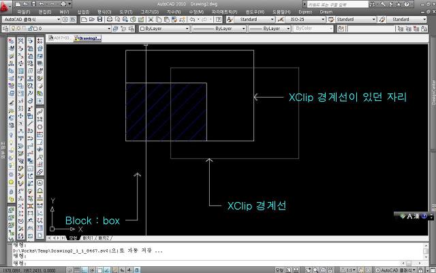Open the AutoCAD application menu logo
The width and height of the screenshot is (436, 273).
click(5, 6)
